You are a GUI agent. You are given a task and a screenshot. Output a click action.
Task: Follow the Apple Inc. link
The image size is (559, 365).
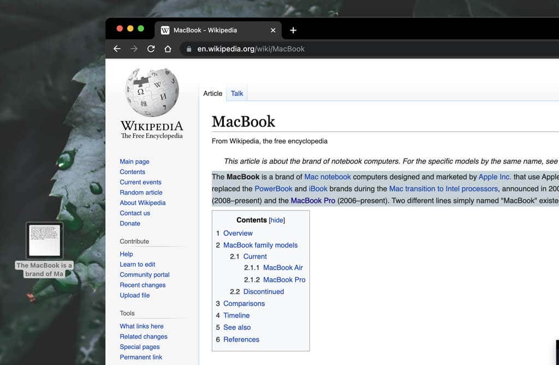[x=495, y=177]
